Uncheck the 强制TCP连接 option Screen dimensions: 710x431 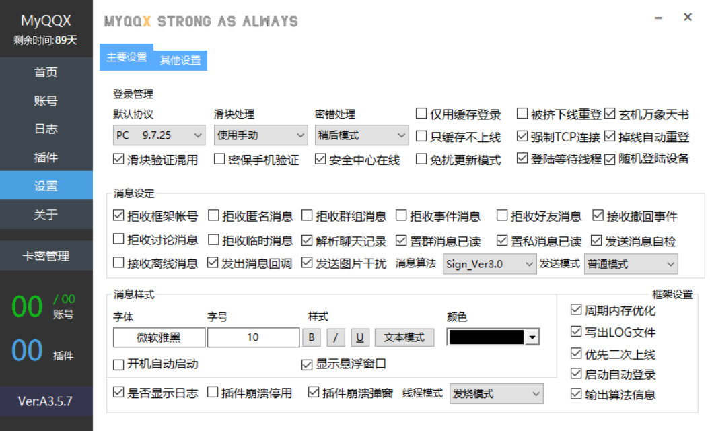pyautogui.click(x=523, y=137)
